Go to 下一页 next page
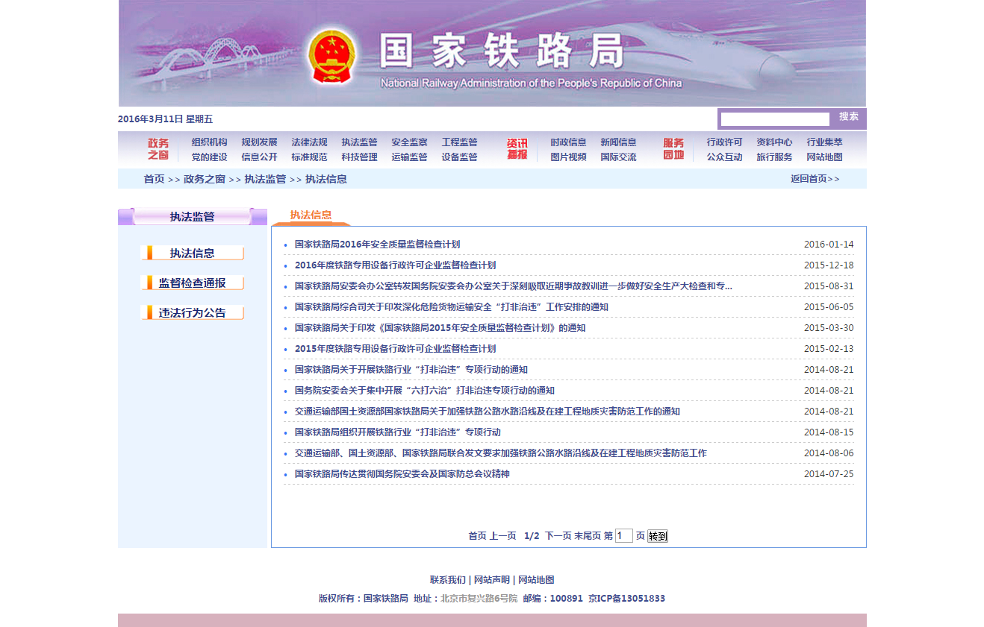The width and height of the screenshot is (984, 627). [x=558, y=536]
